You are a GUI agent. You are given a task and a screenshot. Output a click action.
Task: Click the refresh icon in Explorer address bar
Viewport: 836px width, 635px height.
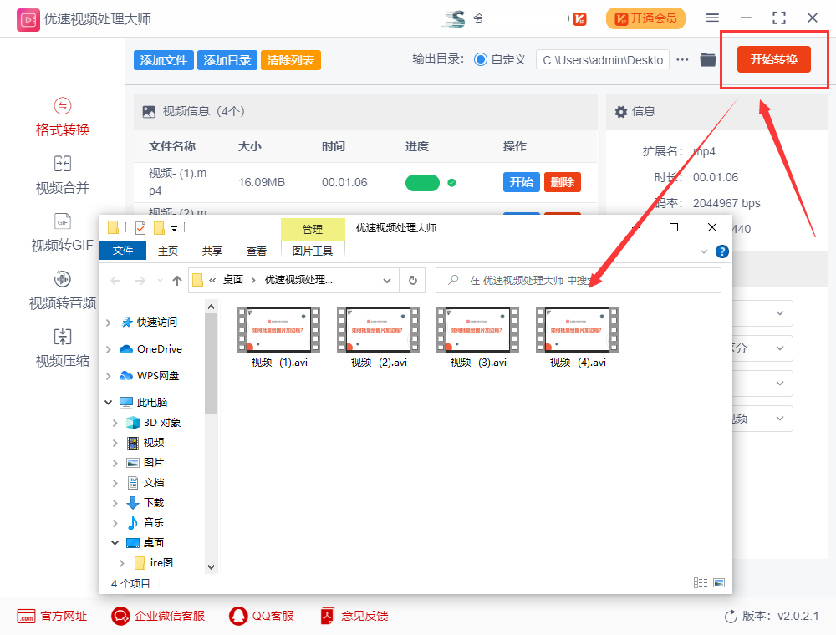coord(411,281)
